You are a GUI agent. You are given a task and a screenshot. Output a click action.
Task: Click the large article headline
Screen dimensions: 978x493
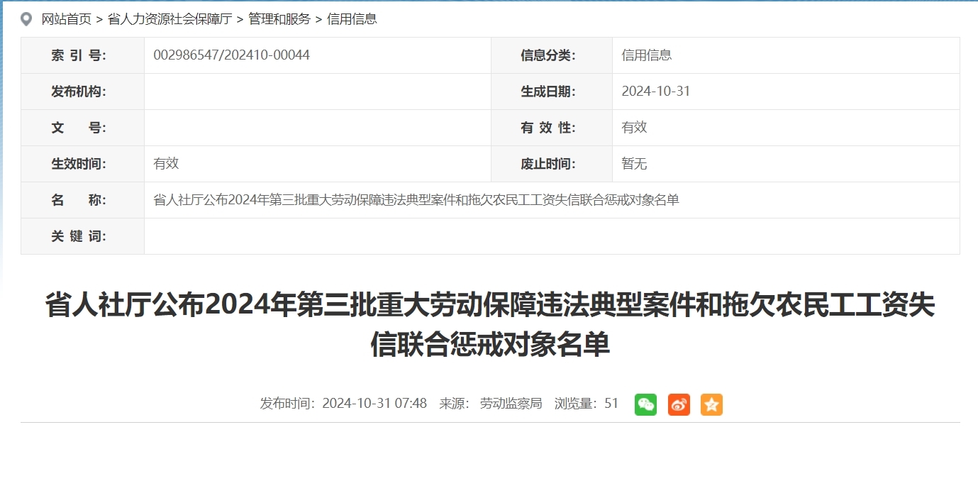pyautogui.click(x=490, y=325)
